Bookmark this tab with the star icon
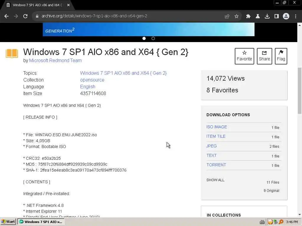The width and height of the screenshot is (302, 226). [x=236, y=16]
